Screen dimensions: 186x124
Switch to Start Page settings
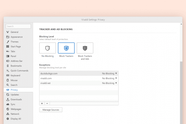coord(16,46)
